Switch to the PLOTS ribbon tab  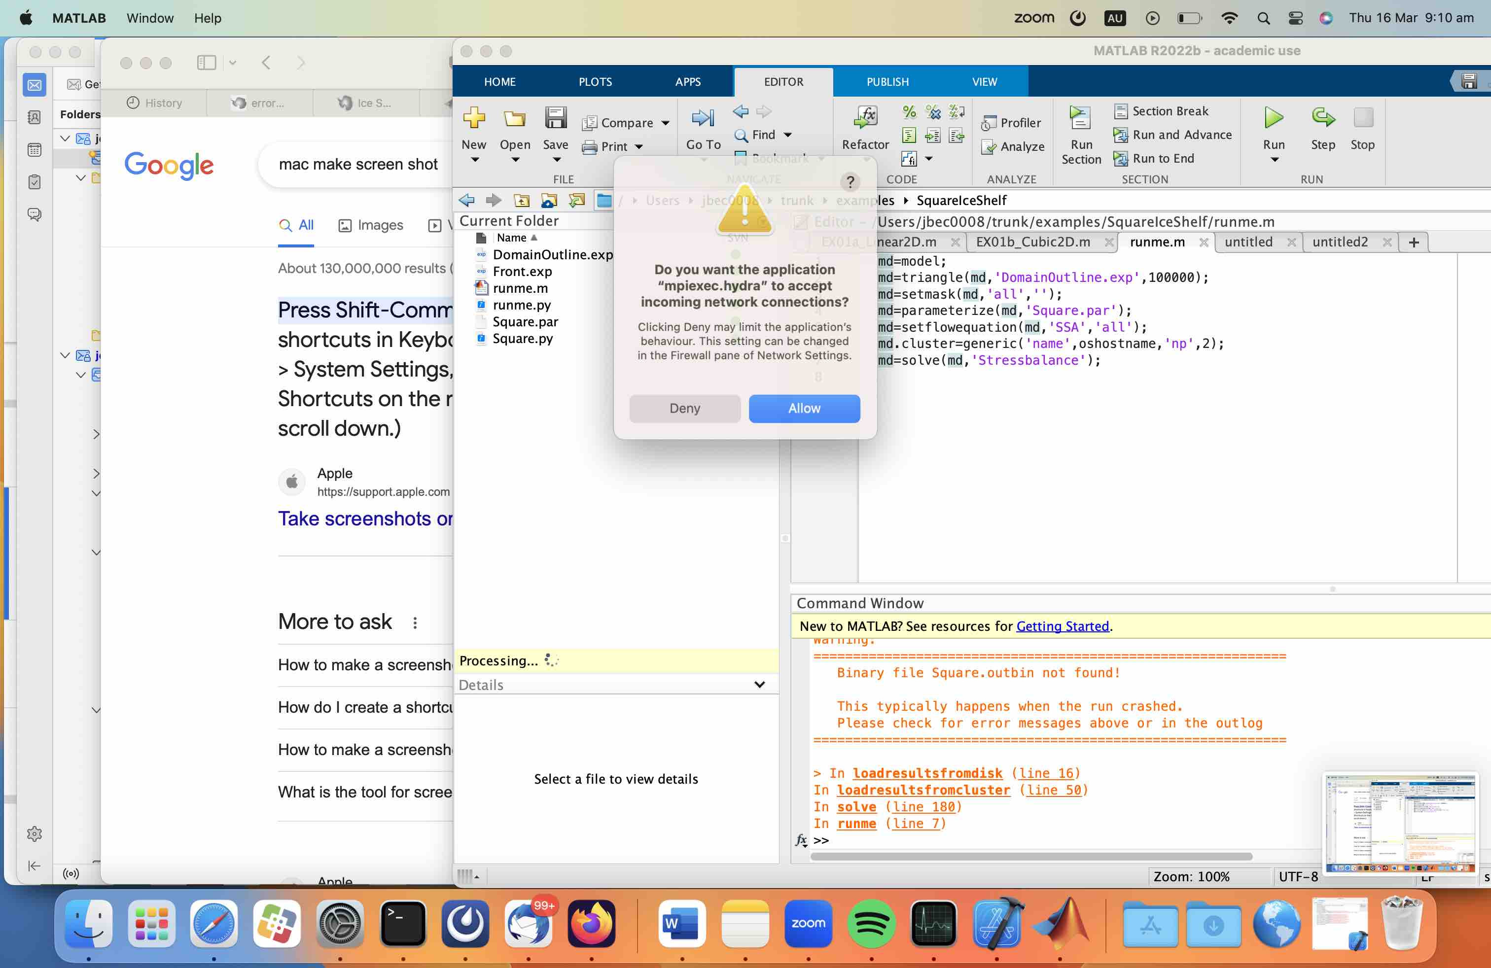595,82
